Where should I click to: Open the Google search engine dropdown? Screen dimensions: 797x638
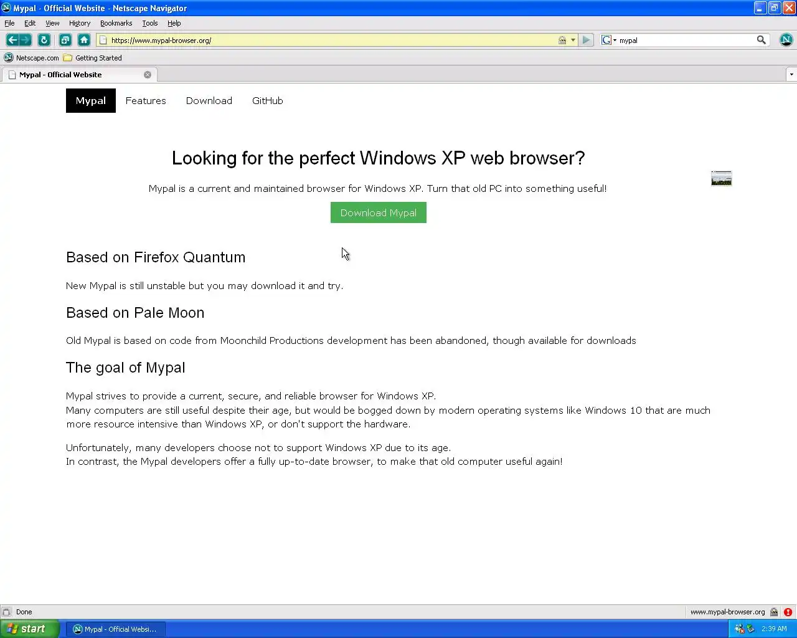609,40
